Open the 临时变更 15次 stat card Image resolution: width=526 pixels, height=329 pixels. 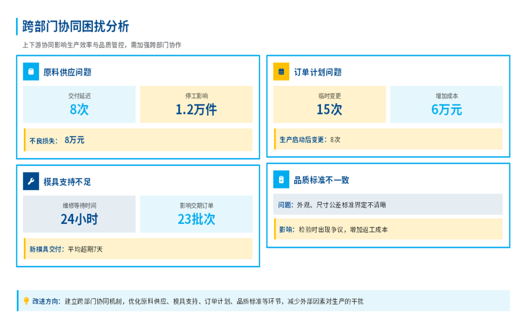329,104
